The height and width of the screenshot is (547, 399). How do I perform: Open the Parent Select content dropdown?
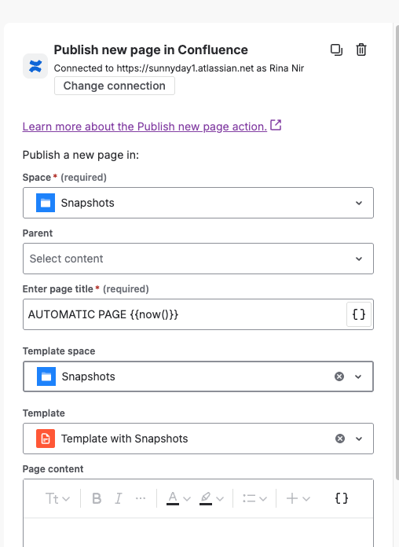(x=198, y=259)
